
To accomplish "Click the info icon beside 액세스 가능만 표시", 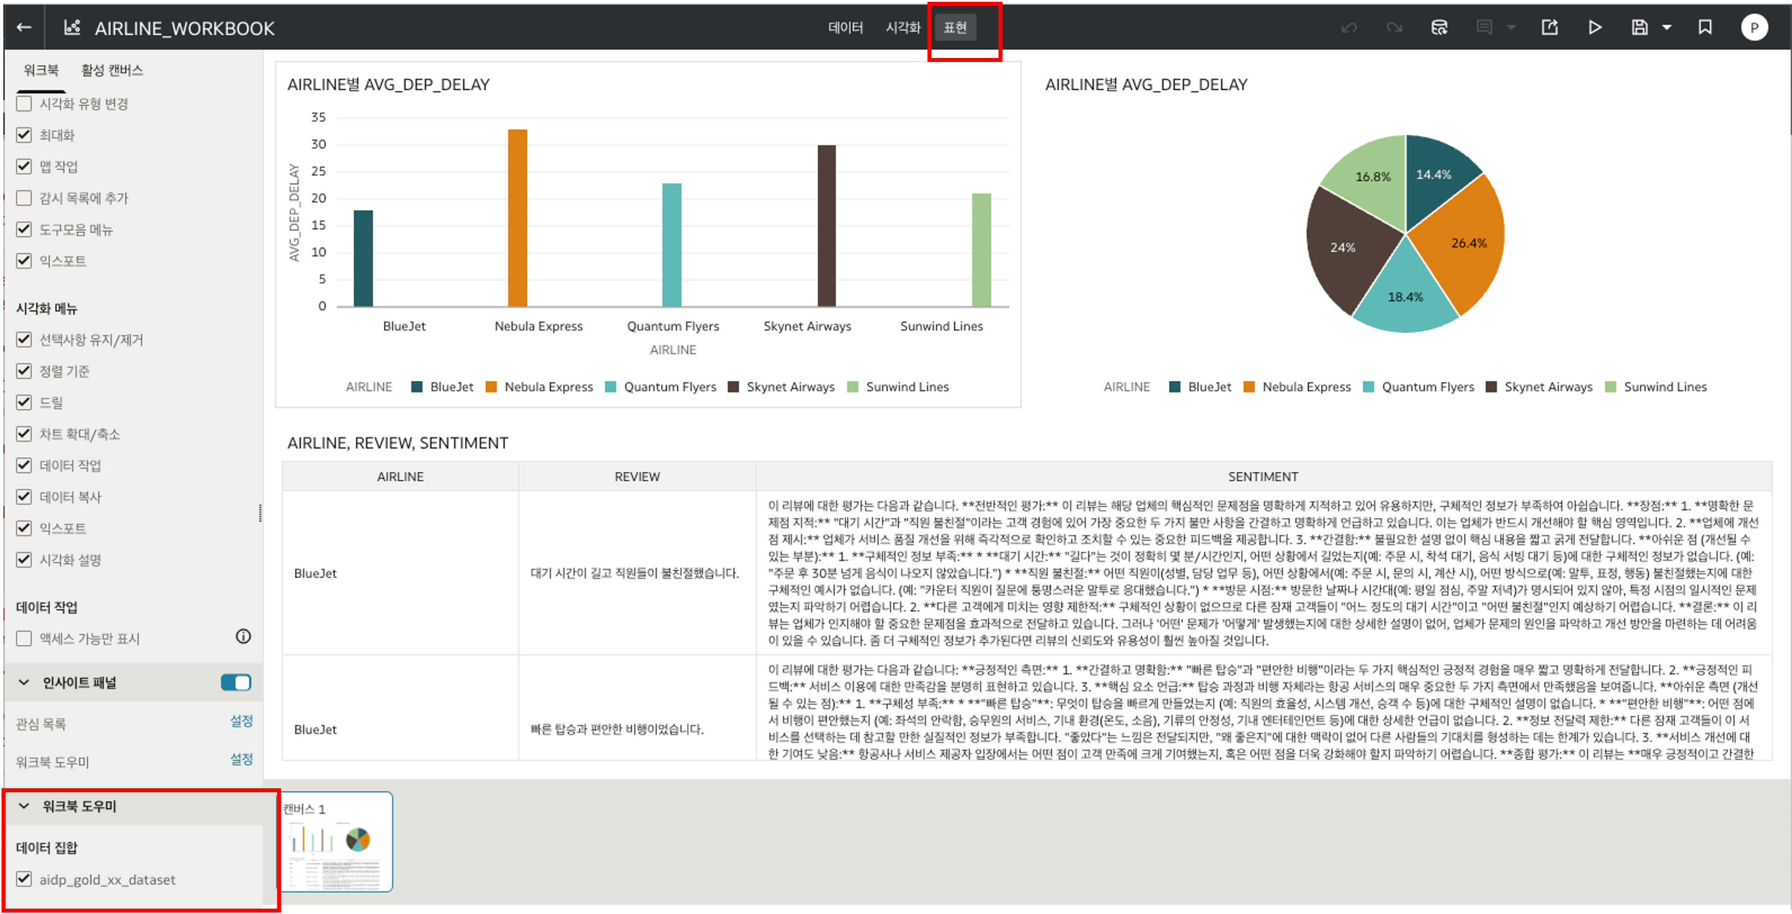I will click(243, 637).
